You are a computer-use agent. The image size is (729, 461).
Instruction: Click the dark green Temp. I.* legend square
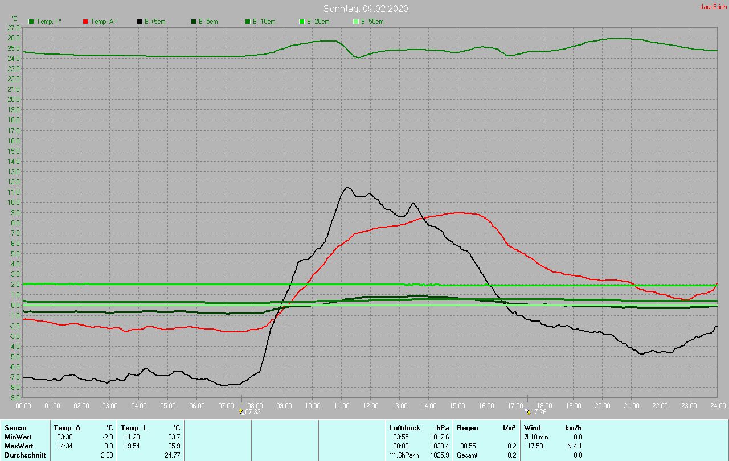31,22
